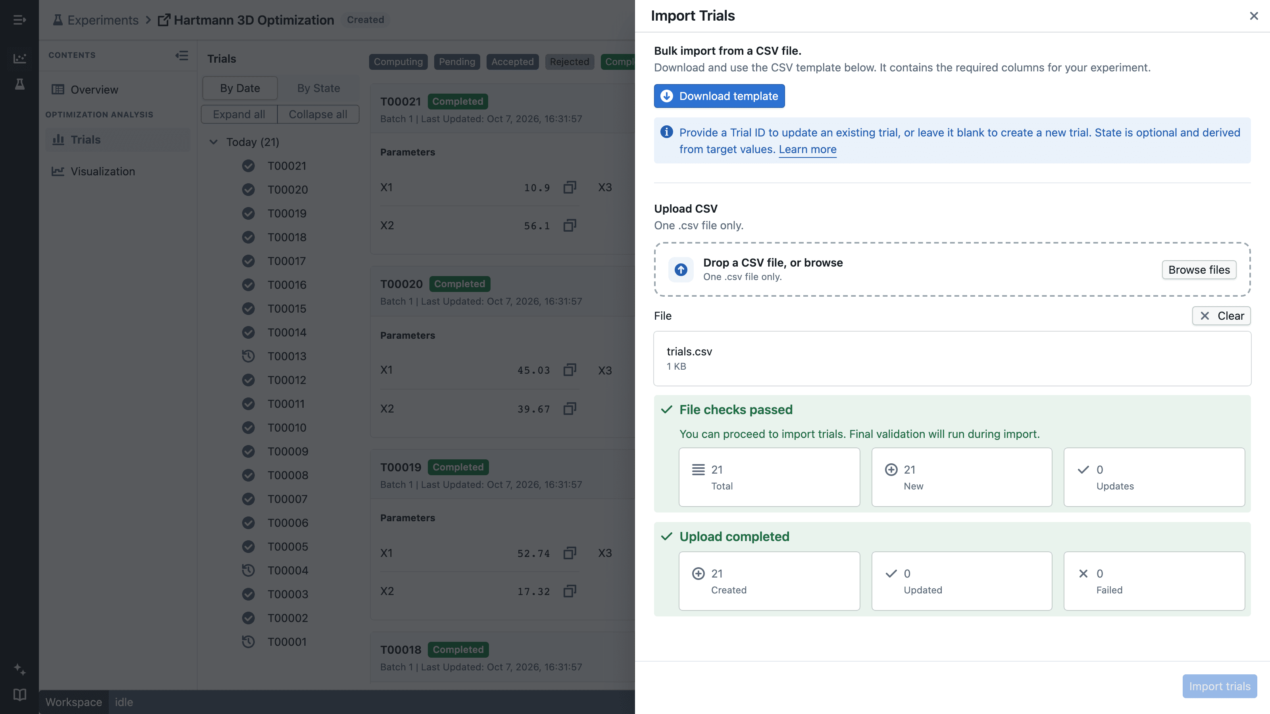Image resolution: width=1270 pixels, height=714 pixels.
Task: Clear the uploaded file
Action: (1221, 316)
